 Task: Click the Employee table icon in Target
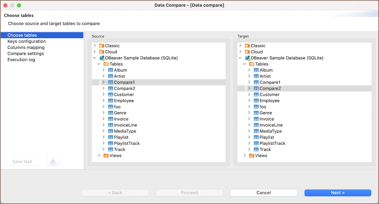pyautogui.click(x=256, y=101)
